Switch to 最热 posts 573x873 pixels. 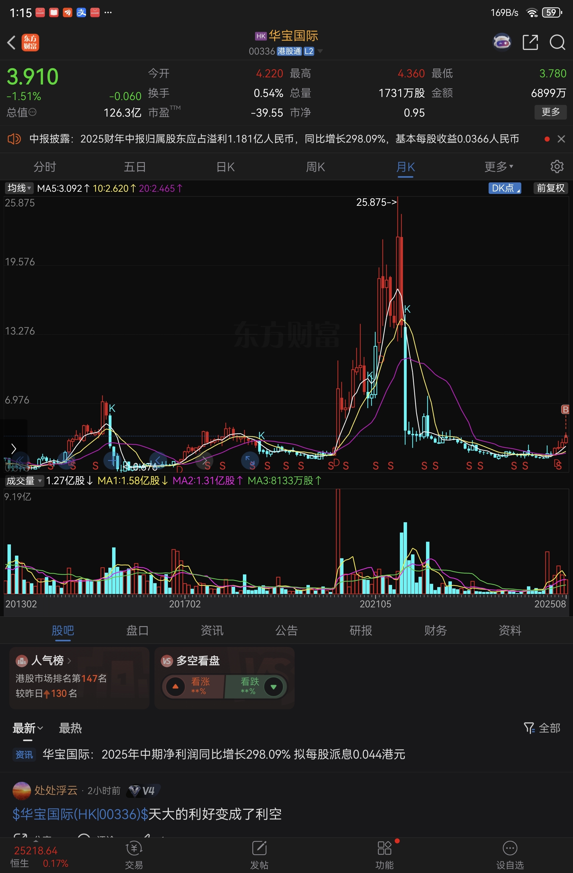[70, 728]
